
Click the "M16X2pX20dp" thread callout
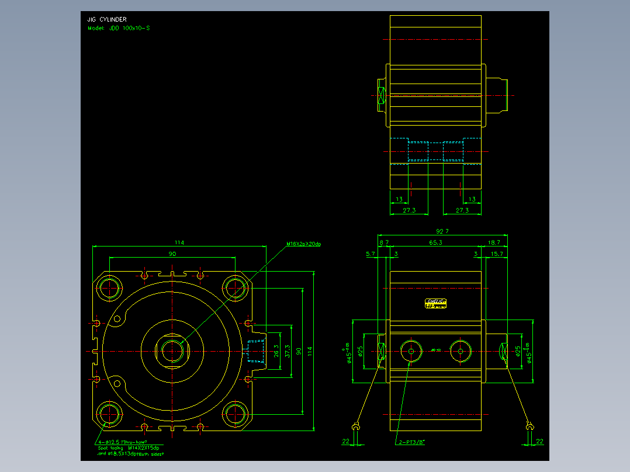click(x=304, y=244)
